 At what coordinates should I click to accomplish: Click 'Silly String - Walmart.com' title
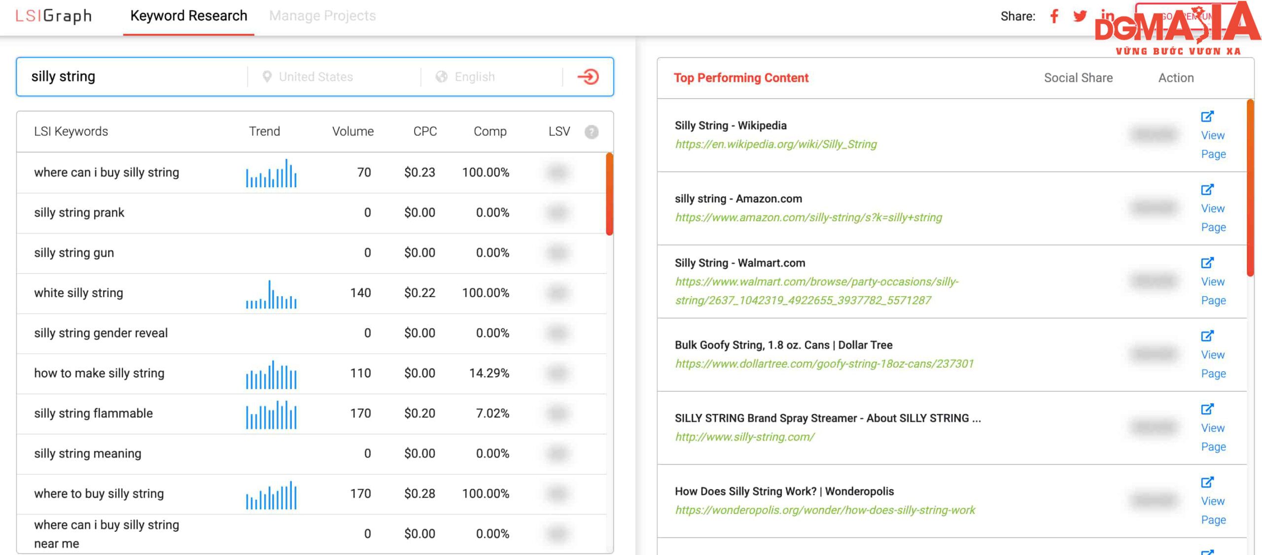[740, 263]
